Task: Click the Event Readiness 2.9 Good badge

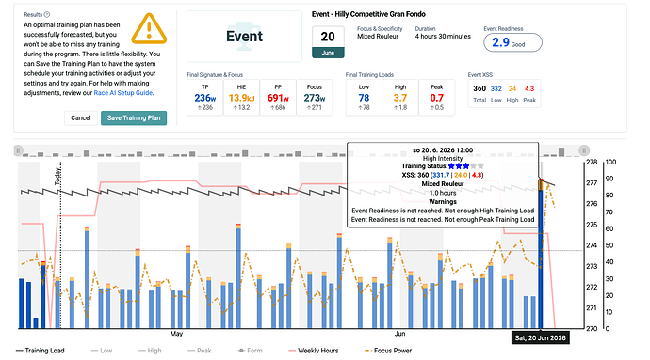Action: (512, 42)
